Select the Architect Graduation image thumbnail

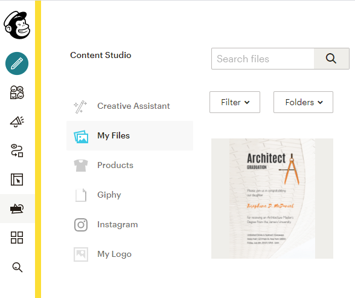coord(272,198)
